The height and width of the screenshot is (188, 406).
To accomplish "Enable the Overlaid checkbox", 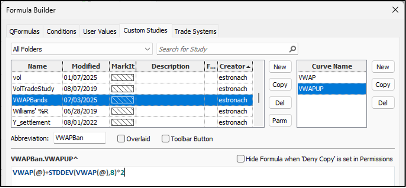I will (121, 138).
